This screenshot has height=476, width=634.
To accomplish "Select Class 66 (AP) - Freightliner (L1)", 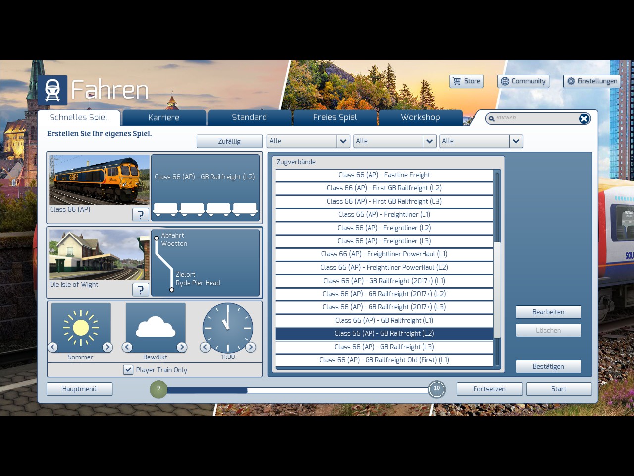I will click(384, 215).
